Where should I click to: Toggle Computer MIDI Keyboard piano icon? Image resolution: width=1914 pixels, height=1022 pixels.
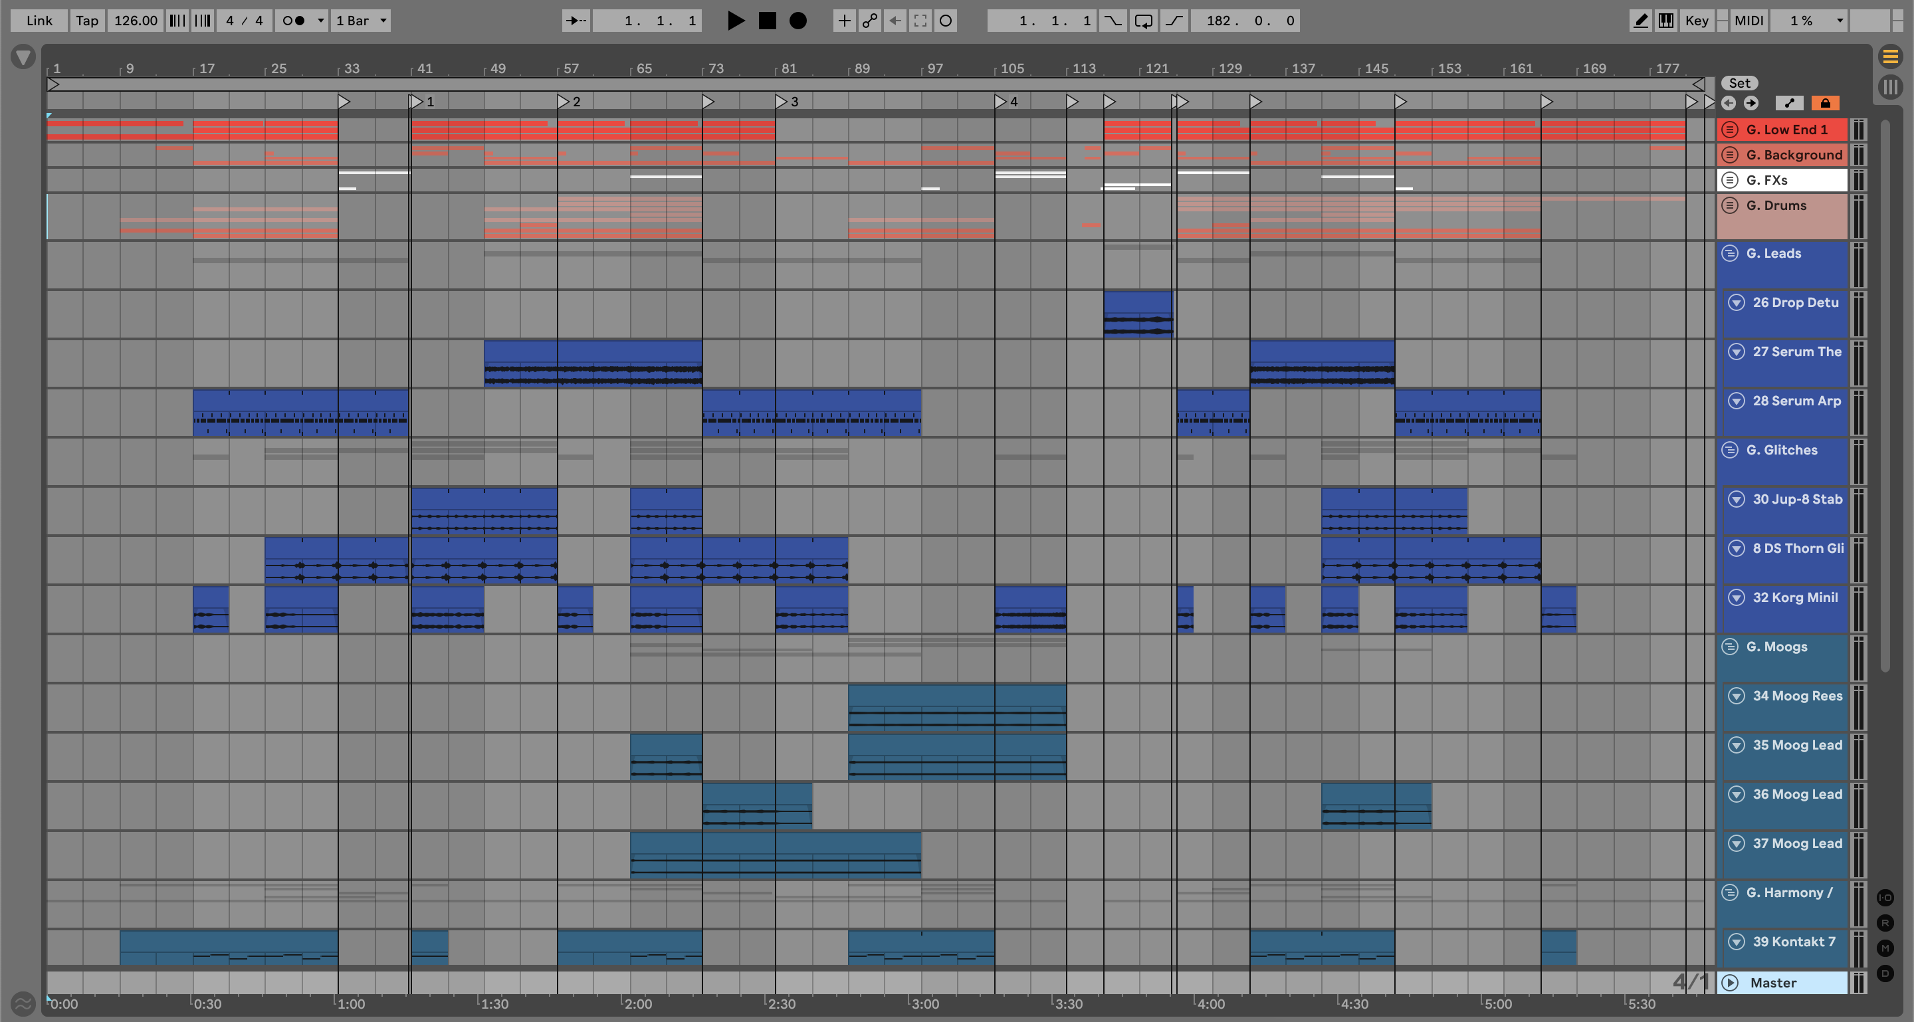click(x=1666, y=21)
